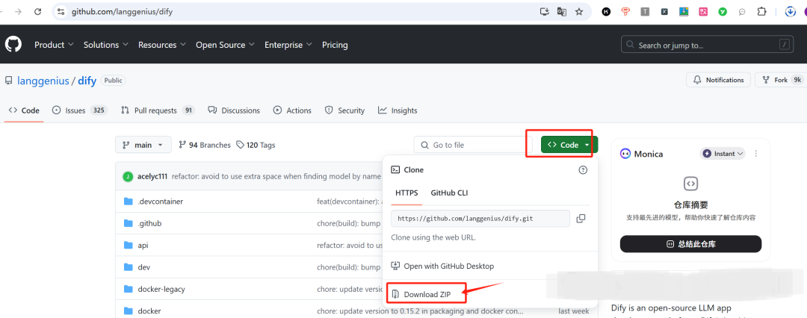Copy clone URL to clipboard
The width and height of the screenshot is (807, 318).
coord(581,218)
